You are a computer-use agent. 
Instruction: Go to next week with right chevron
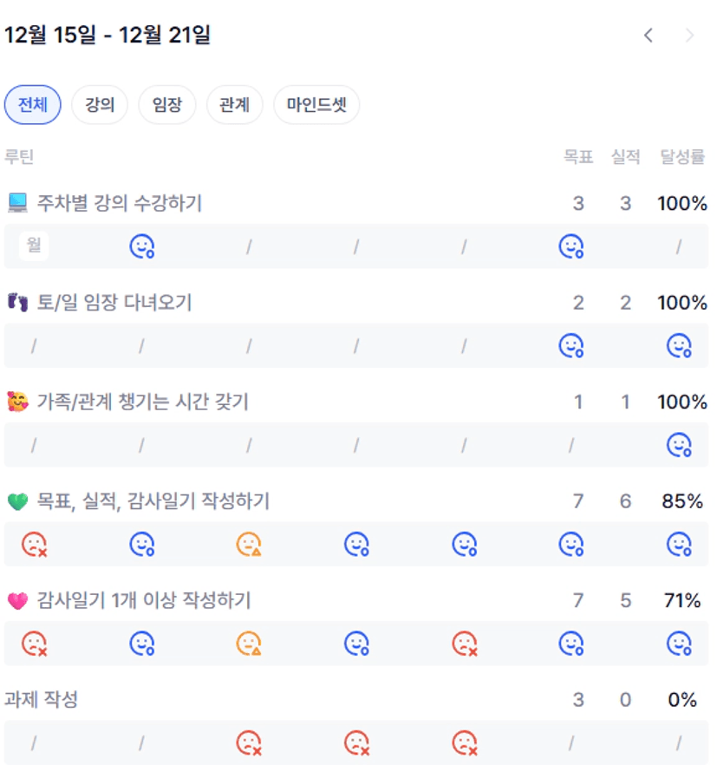coord(690,36)
